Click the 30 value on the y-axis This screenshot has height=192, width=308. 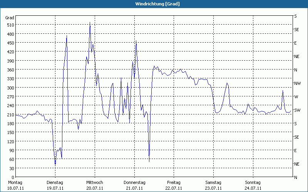(x=12, y=169)
